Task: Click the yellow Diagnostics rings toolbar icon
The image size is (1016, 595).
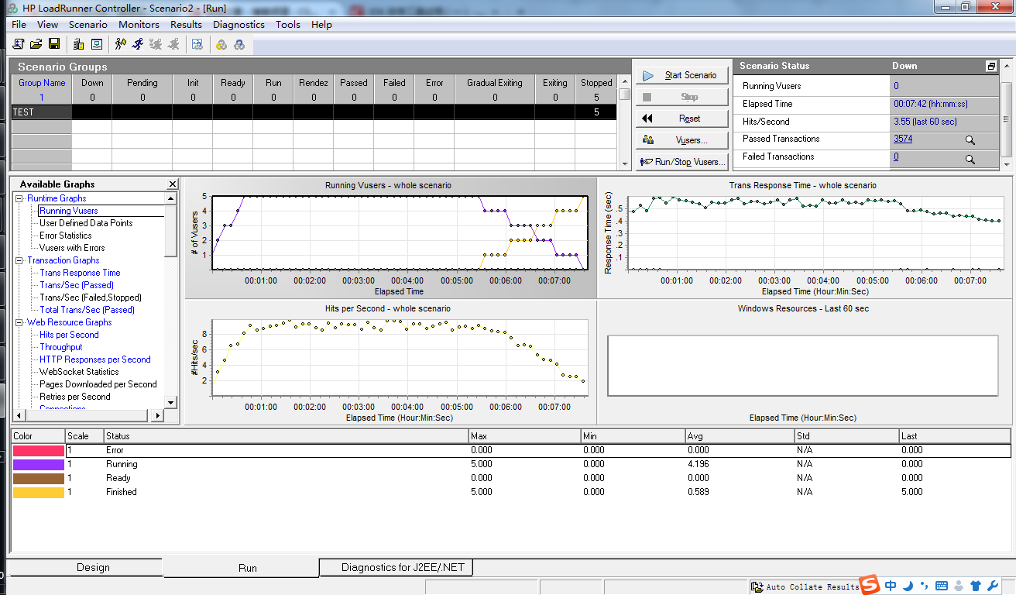Action: coord(221,44)
